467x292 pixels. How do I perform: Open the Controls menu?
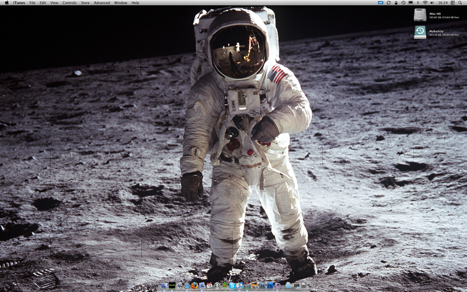(x=69, y=3)
